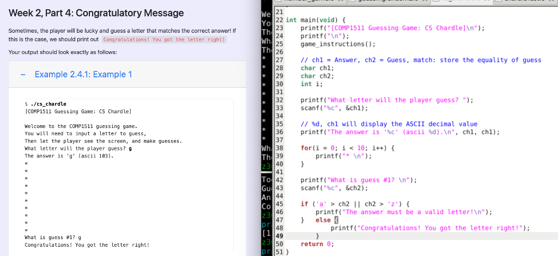
Task: Click '[COMP1511 Guessing Game: CS Chardle]' in the example output
Action: coord(78,112)
